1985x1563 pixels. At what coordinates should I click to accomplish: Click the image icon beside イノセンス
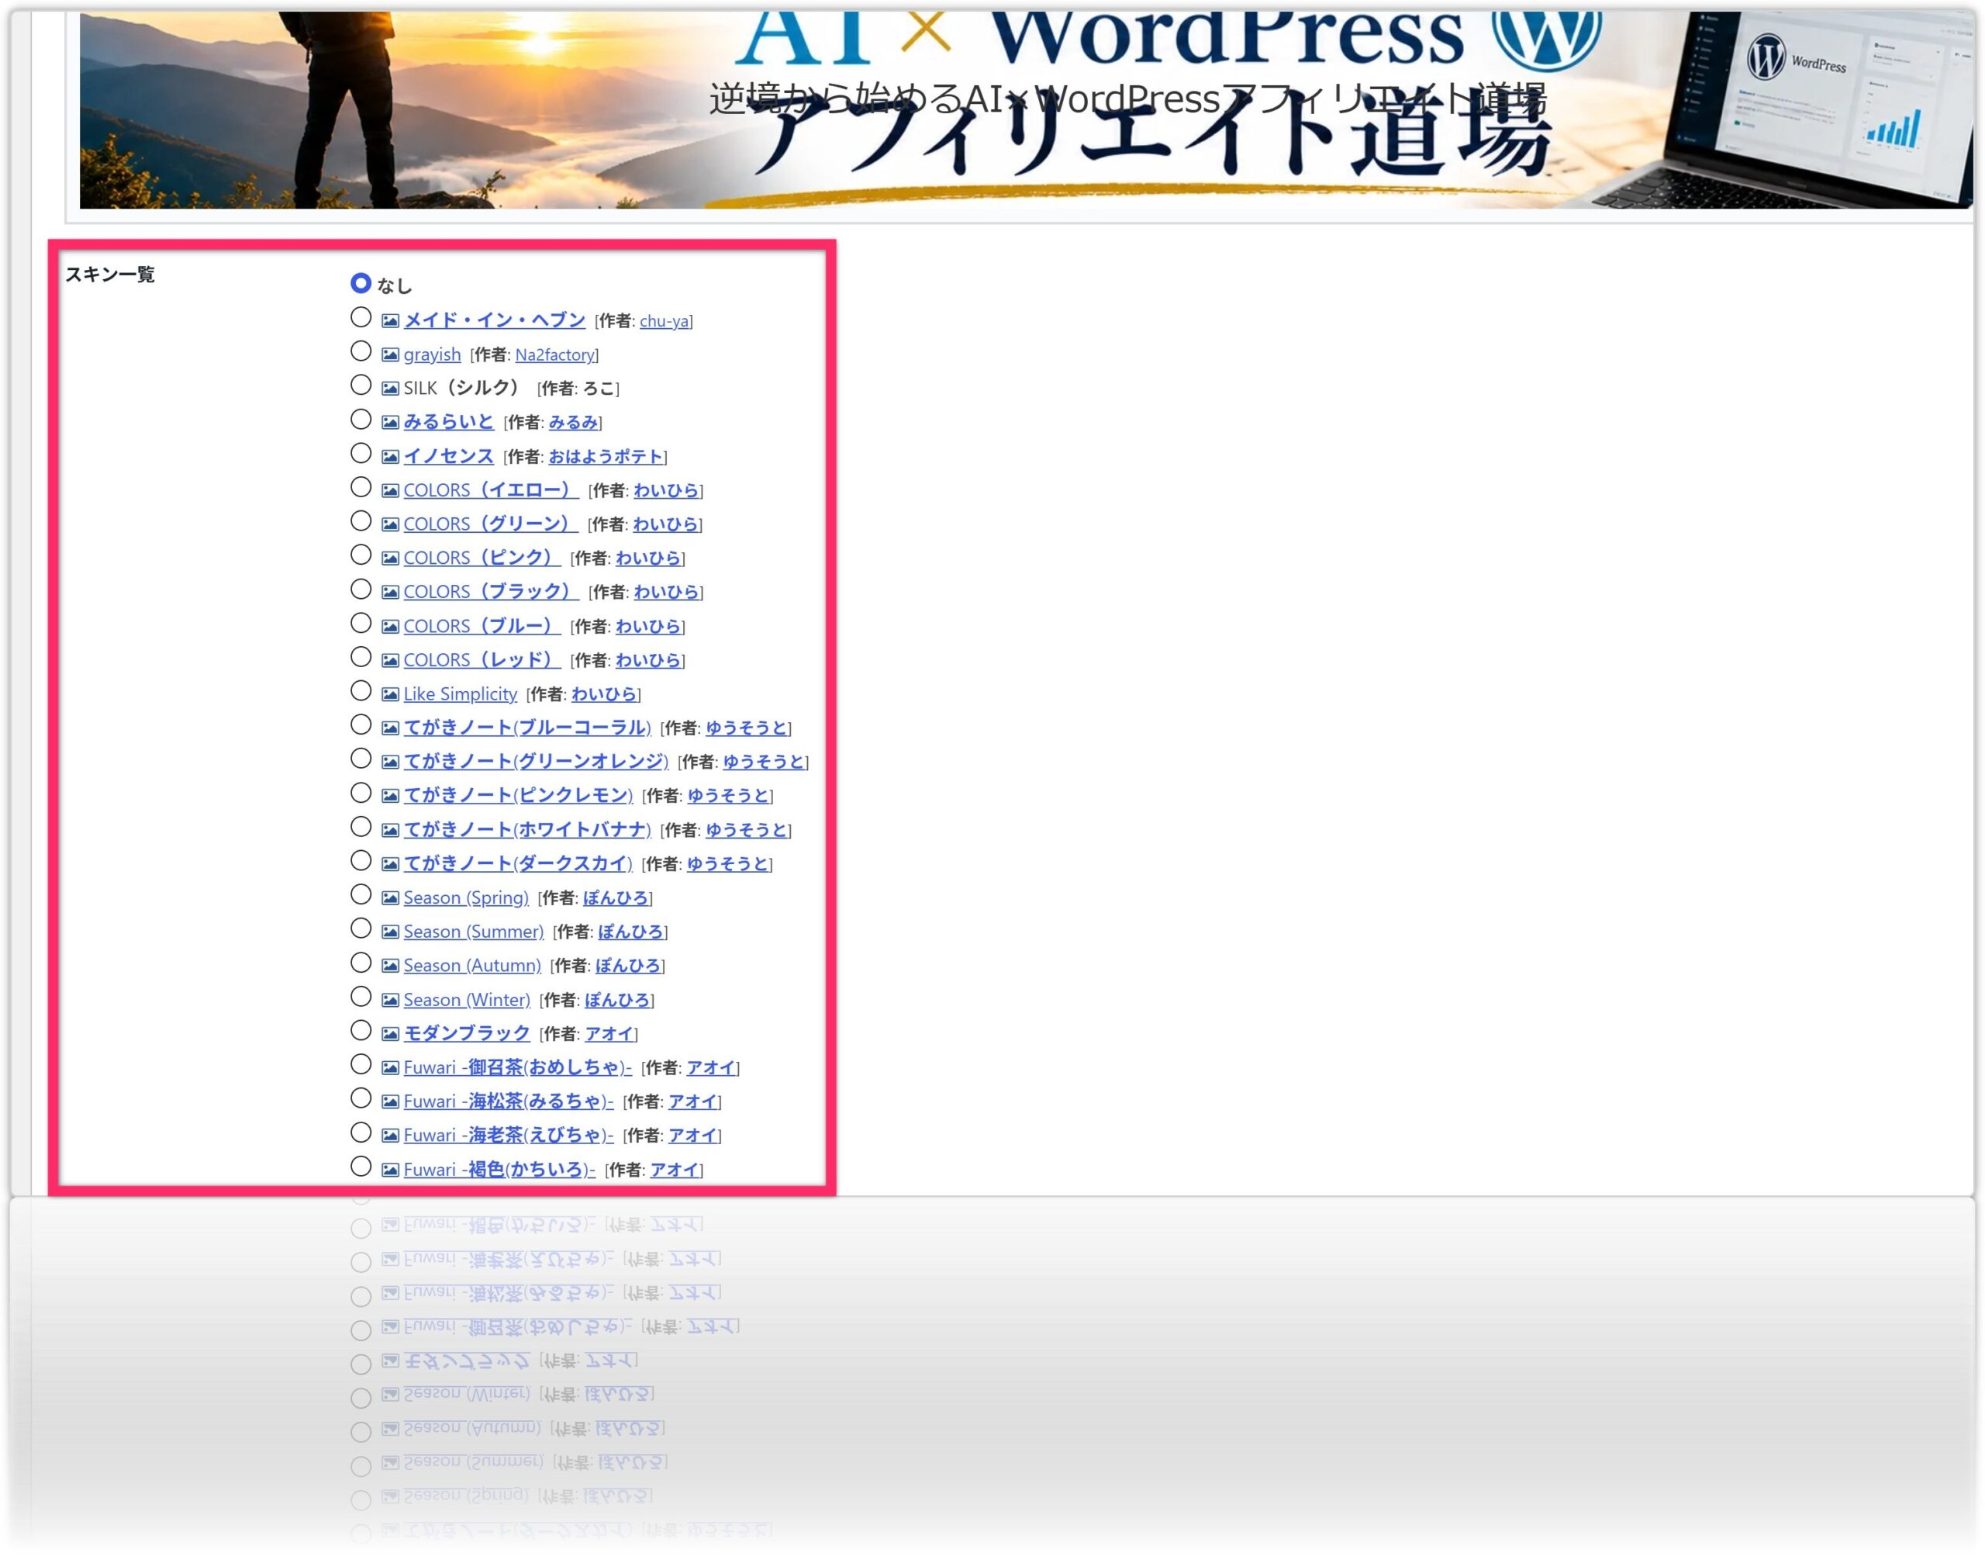point(390,457)
